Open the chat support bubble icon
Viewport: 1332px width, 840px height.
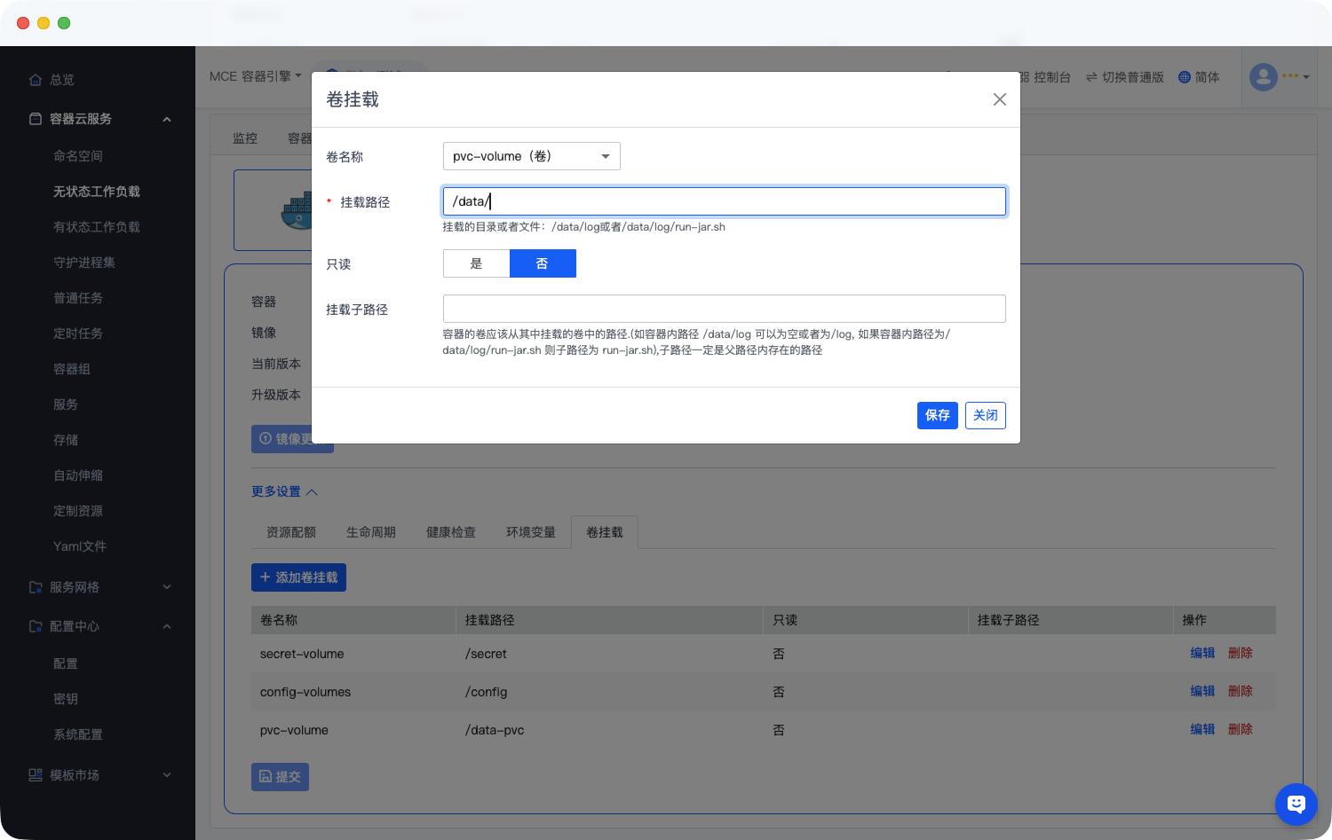pos(1296,805)
